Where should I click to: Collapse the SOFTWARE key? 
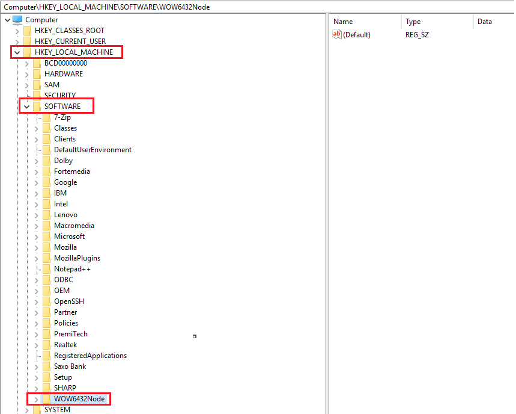(26, 107)
